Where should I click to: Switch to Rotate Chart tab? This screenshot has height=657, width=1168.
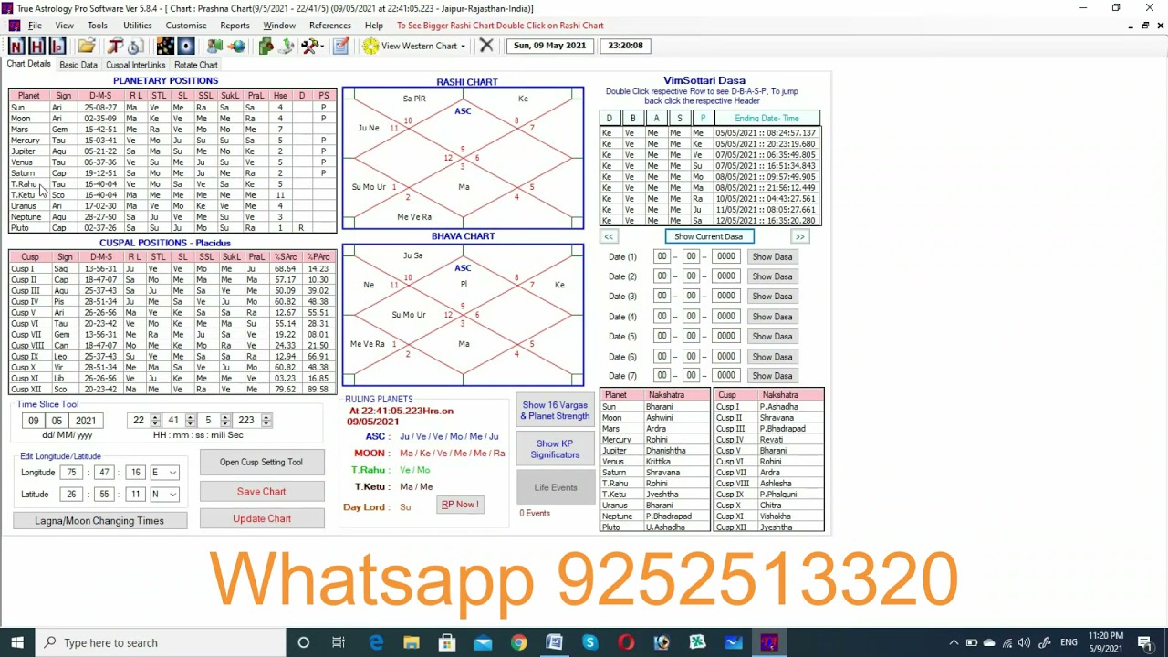coord(196,65)
